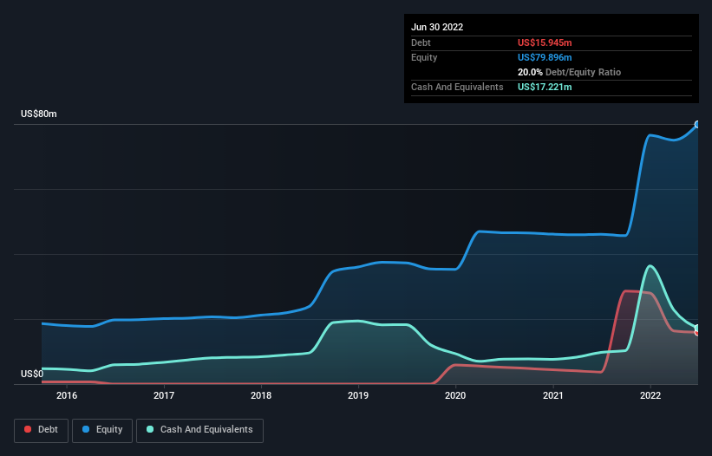Click the 2021 x-axis label
712x456 pixels.
[x=553, y=395]
